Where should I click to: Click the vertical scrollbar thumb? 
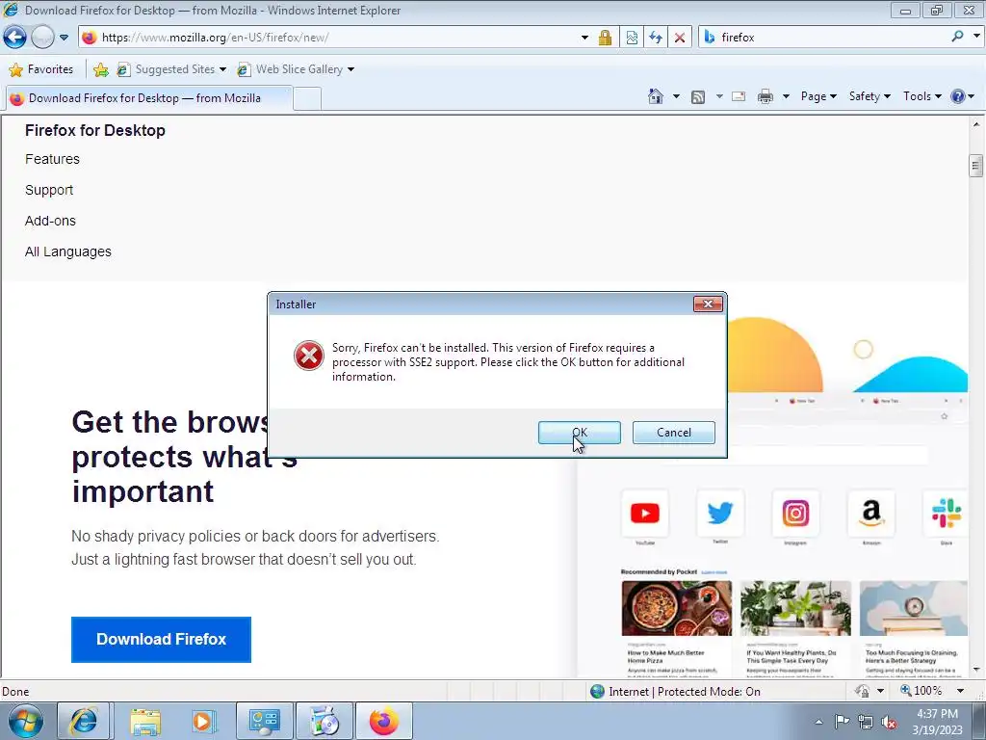(x=976, y=166)
